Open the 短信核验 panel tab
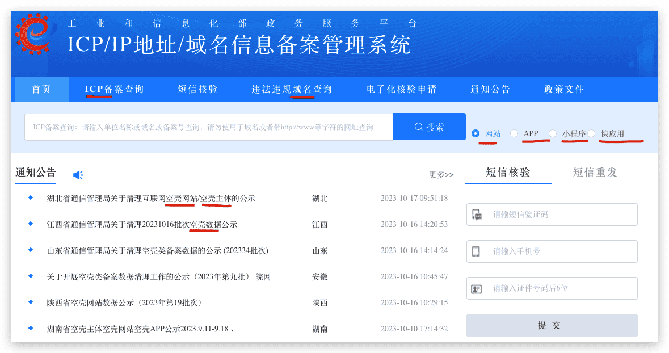The width and height of the screenshot is (669, 353). point(508,172)
